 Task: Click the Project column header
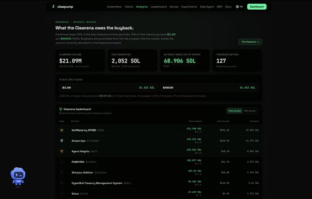click(x=75, y=121)
